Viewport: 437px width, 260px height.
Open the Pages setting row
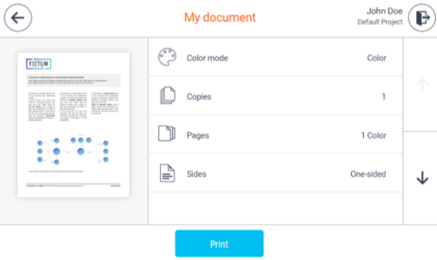275,135
